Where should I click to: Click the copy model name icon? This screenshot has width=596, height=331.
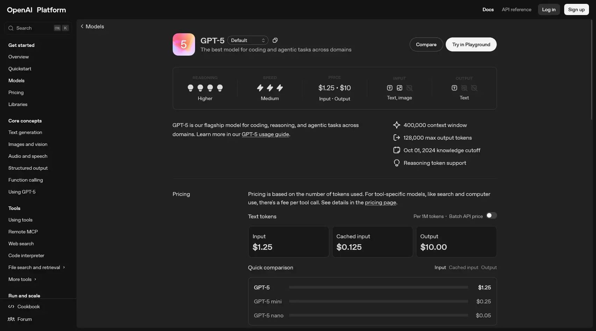click(275, 40)
